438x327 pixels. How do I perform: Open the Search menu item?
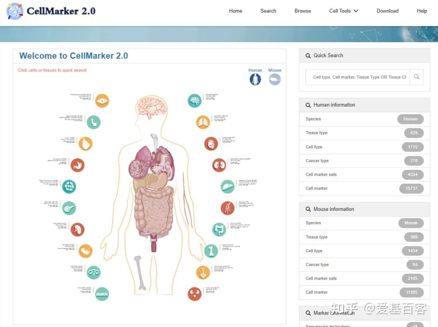pyautogui.click(x=268, y=11)
